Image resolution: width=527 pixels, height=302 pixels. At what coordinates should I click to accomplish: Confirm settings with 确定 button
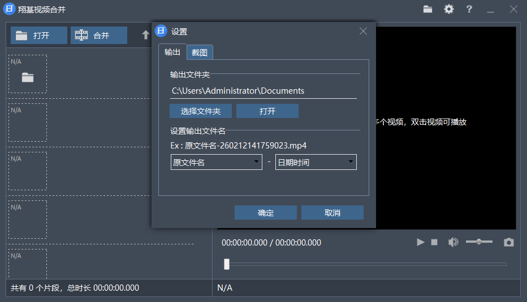coord(266,213)
